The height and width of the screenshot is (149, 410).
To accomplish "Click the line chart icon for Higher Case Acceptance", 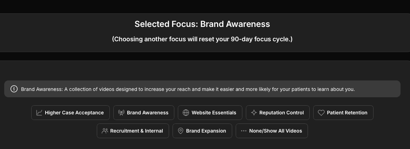I will point(39,113).
